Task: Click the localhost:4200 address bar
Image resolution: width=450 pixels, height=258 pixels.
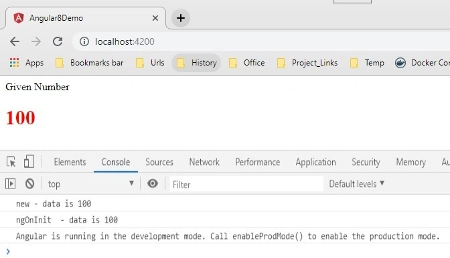Action: (261, 41)
